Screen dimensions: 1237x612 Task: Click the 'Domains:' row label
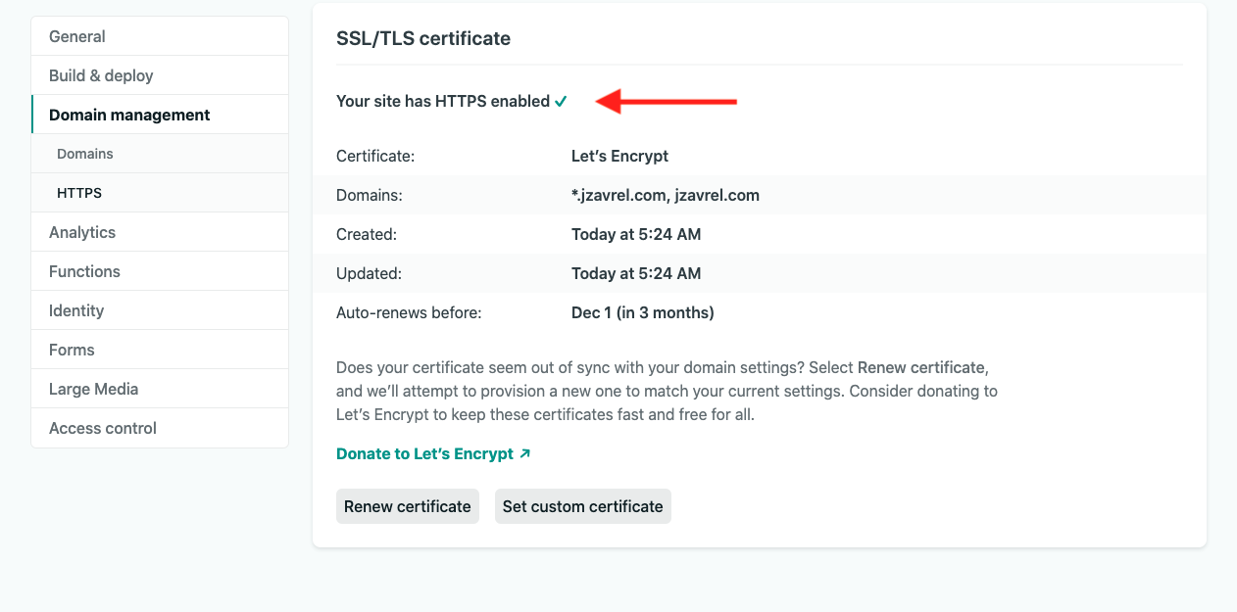coord(370,195)
